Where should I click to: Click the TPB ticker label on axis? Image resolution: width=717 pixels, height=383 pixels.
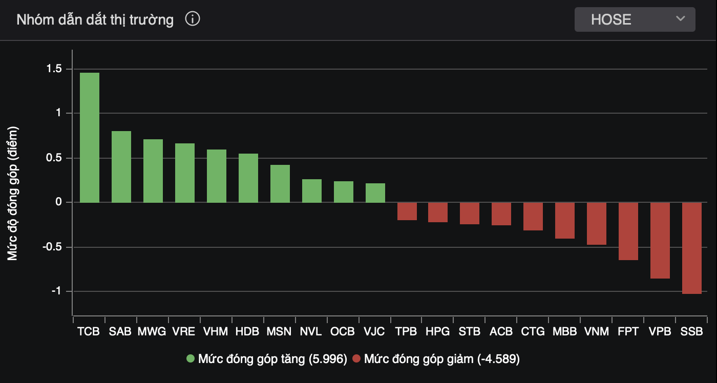406,331
